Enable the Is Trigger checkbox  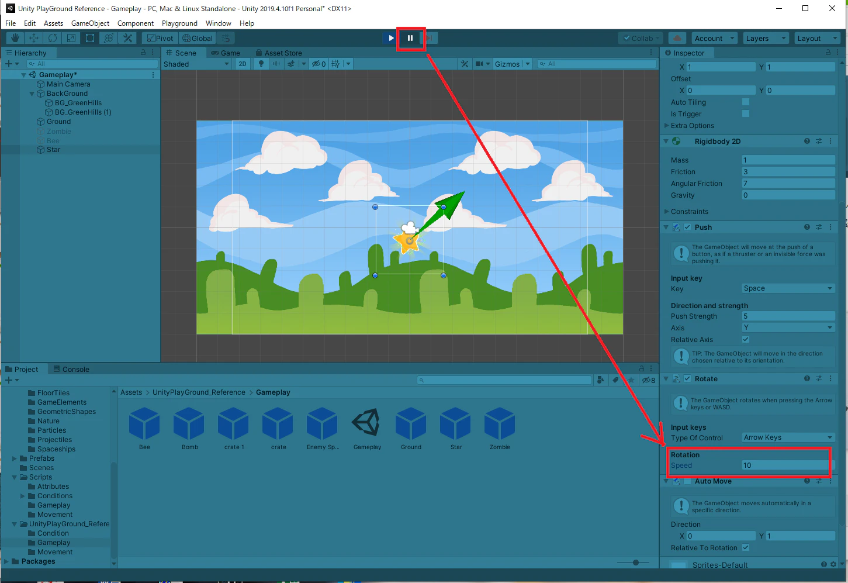[746, 113]
